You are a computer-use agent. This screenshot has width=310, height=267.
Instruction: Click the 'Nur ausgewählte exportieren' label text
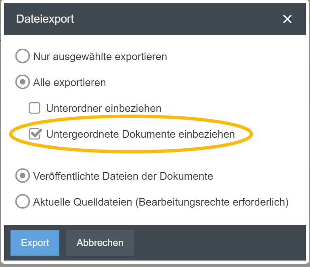pos(100,57)
